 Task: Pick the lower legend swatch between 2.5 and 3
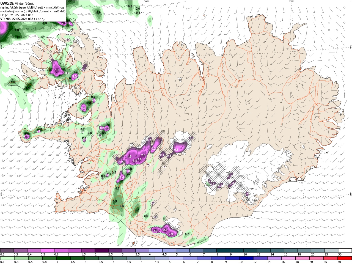(105, 258)
